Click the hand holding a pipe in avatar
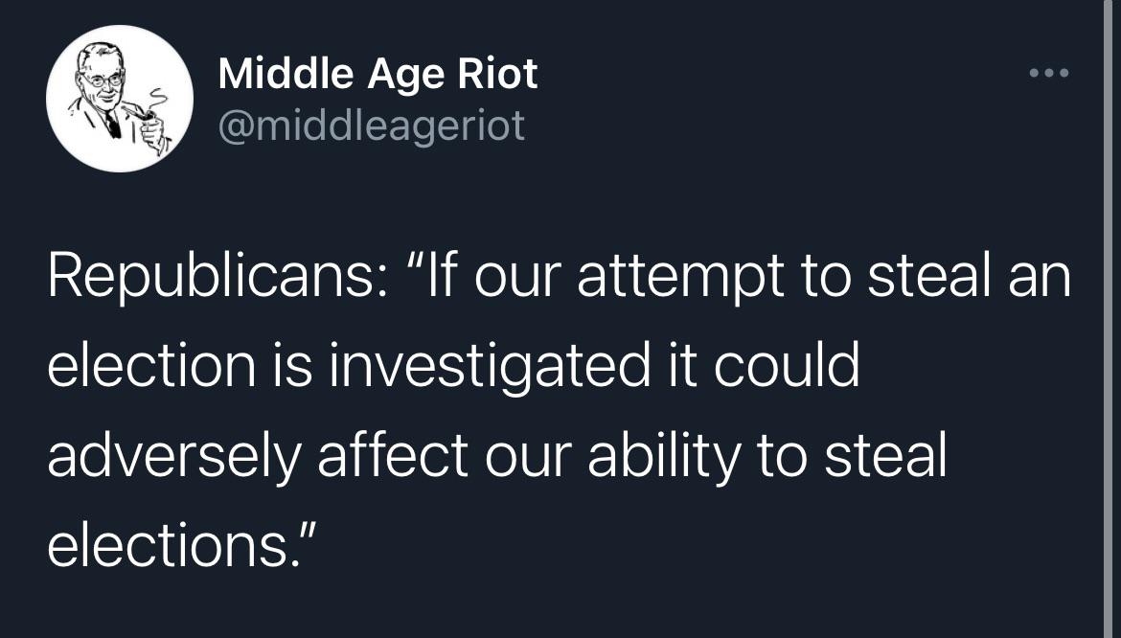1121x638 pixels. [151, 128]
